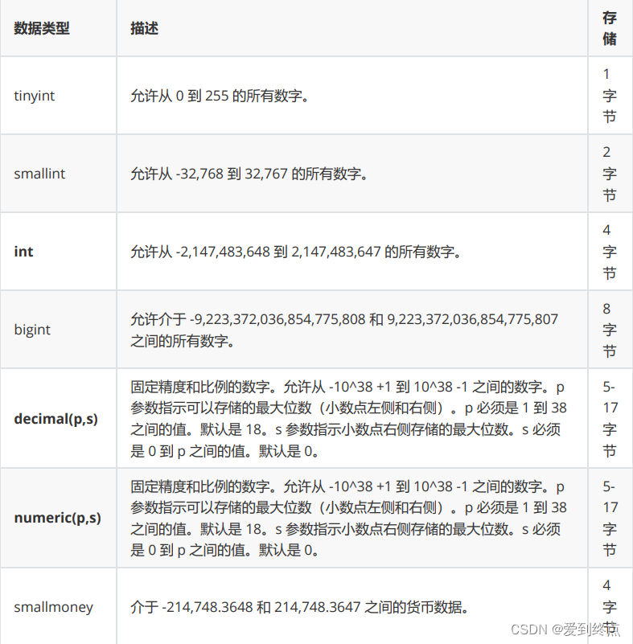Screen dimensions: 633x644
Task: Click the 4 字节 storage cell for smallmoney
Action: (x=610, y=607)
